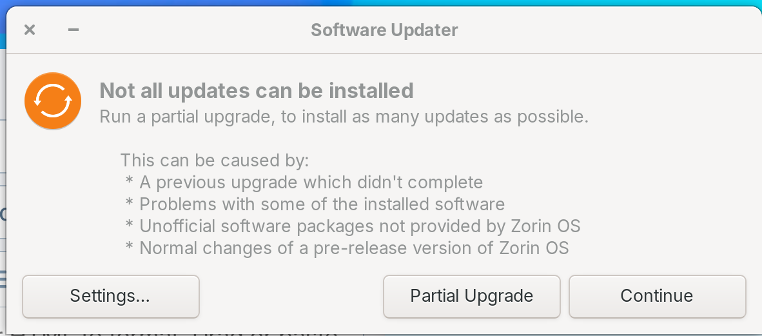
Task: Click the Software Updater title text
Action: [x=384, y=30]
